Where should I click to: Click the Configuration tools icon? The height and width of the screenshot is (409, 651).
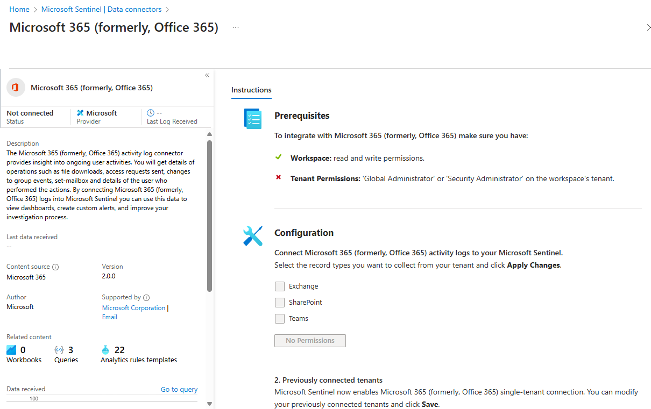pyautogui.click(x=252, y=236)
